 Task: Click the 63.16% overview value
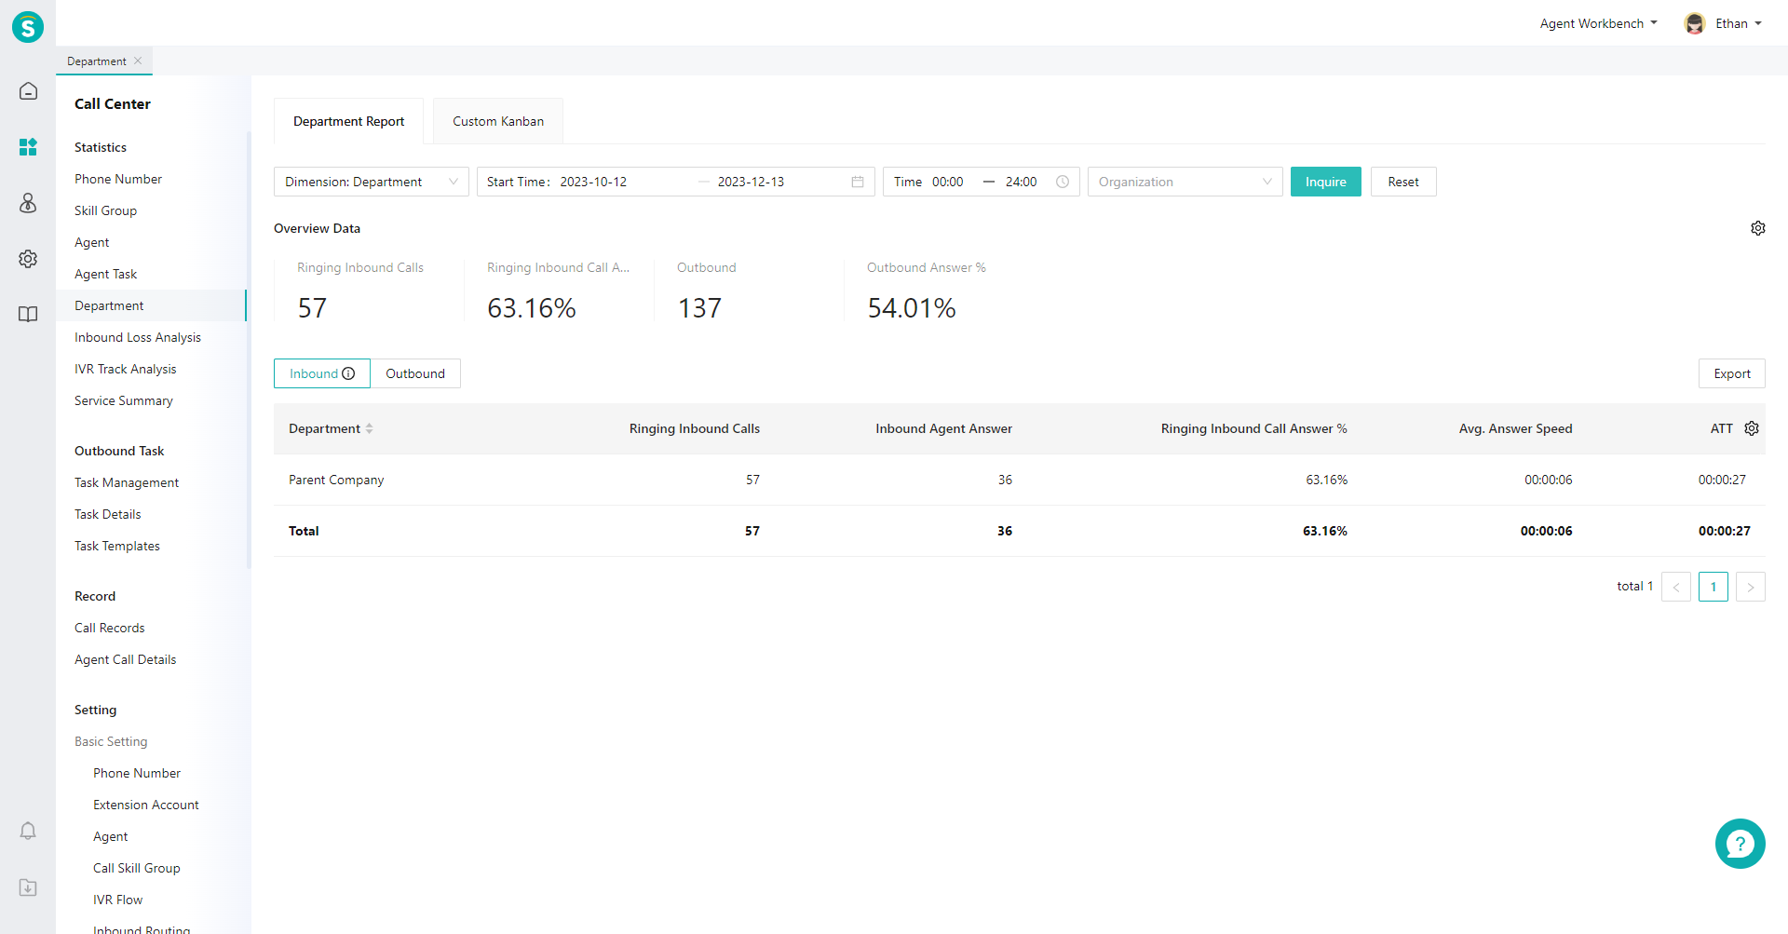[532, 308]
